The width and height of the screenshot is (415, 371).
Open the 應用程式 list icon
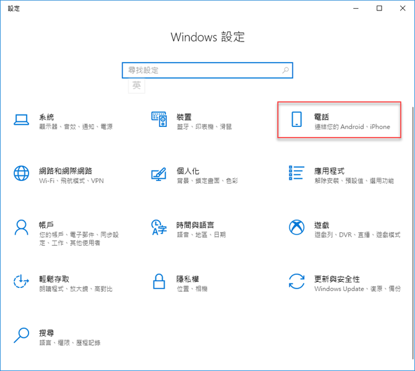click(x=297, y=173)
